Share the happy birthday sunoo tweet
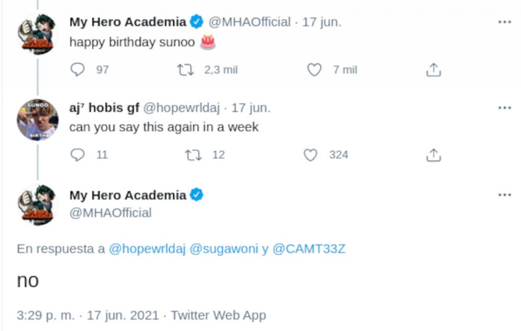The width and height of the screenshot is (521, 331). 433,70
